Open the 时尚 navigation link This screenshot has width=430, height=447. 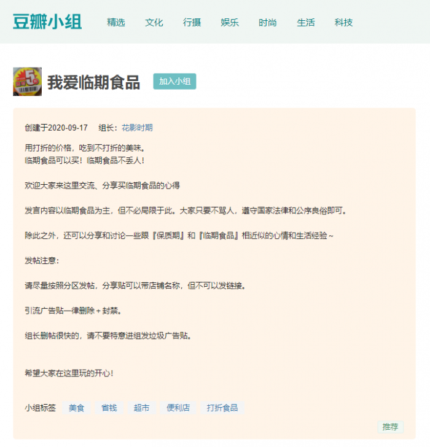pos(268,22)
